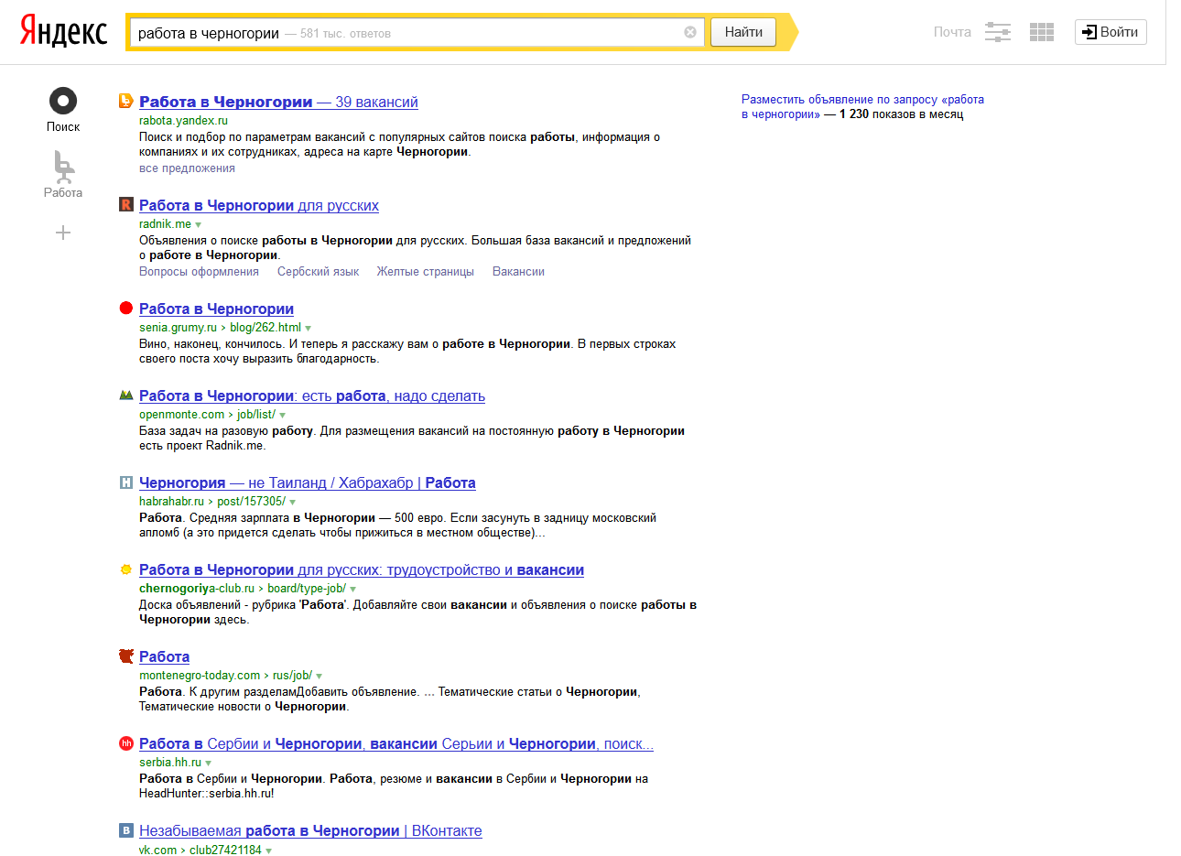Open the Почта mail link
1181x856 pixels.
tap(952, 32)
